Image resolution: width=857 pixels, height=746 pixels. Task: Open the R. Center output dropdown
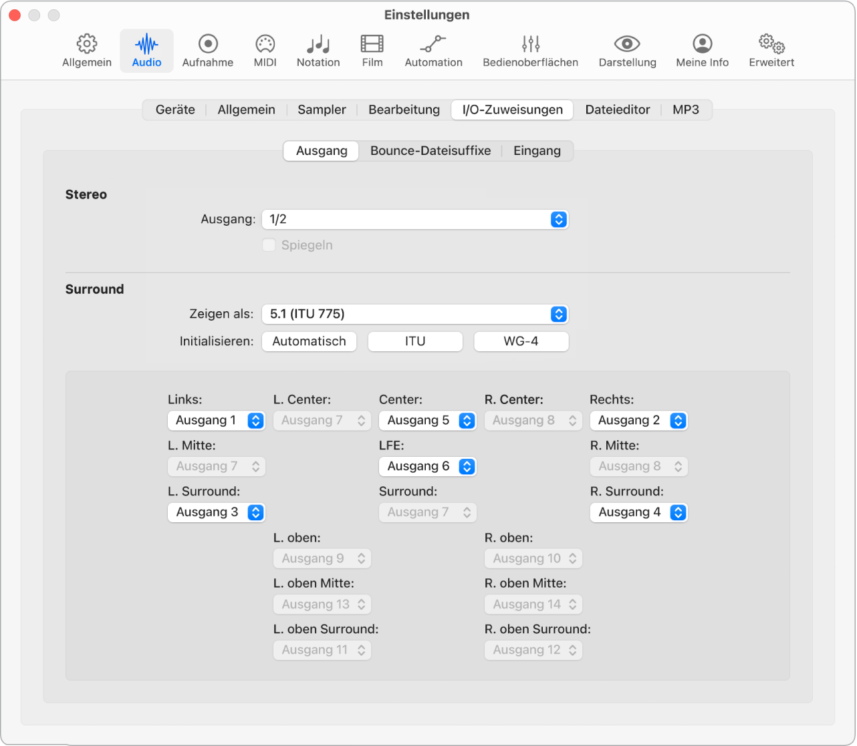[533, 421]
